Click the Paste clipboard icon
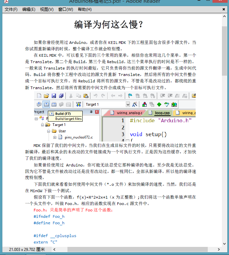This screenshot has width=229, height=255. point(86,96)
